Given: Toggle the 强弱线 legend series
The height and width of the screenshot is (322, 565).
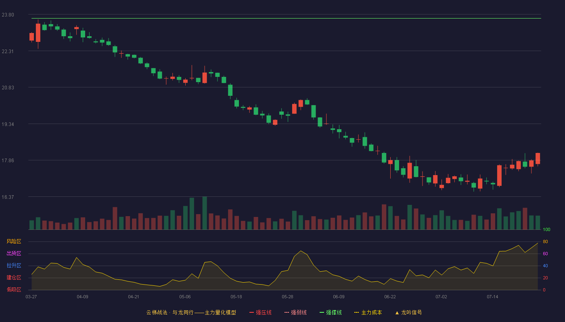Looking at the screenshot, I should pos(295,312).
